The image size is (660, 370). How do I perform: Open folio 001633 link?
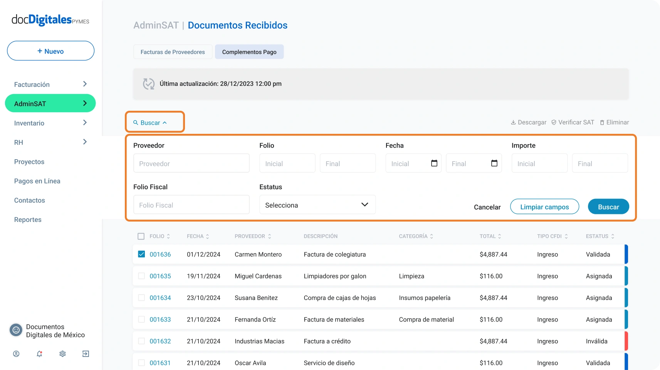click(160, 319)
